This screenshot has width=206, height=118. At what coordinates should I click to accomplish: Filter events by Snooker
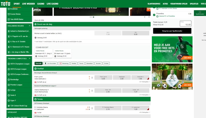(x=98, y=63)
